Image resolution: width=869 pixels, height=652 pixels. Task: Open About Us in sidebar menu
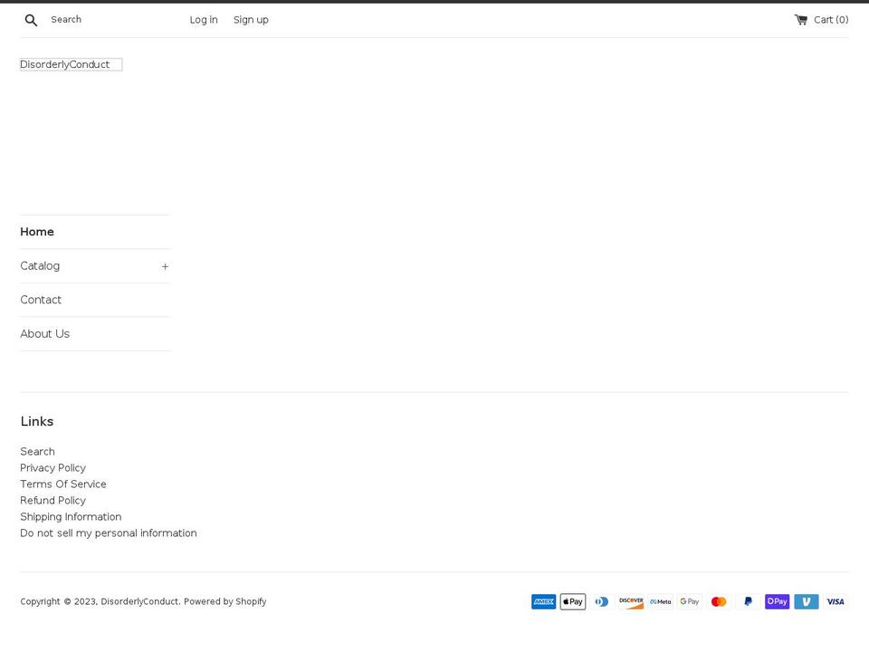(x=45, y=334)
